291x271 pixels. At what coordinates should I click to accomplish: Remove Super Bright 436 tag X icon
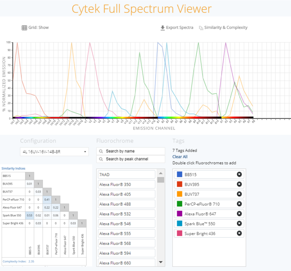(239, 233)
